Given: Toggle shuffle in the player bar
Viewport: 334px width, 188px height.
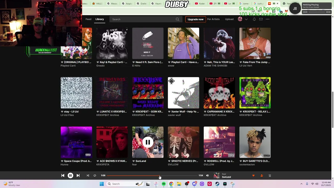Looking at the screenshot, I should click(x=88, y=175).
